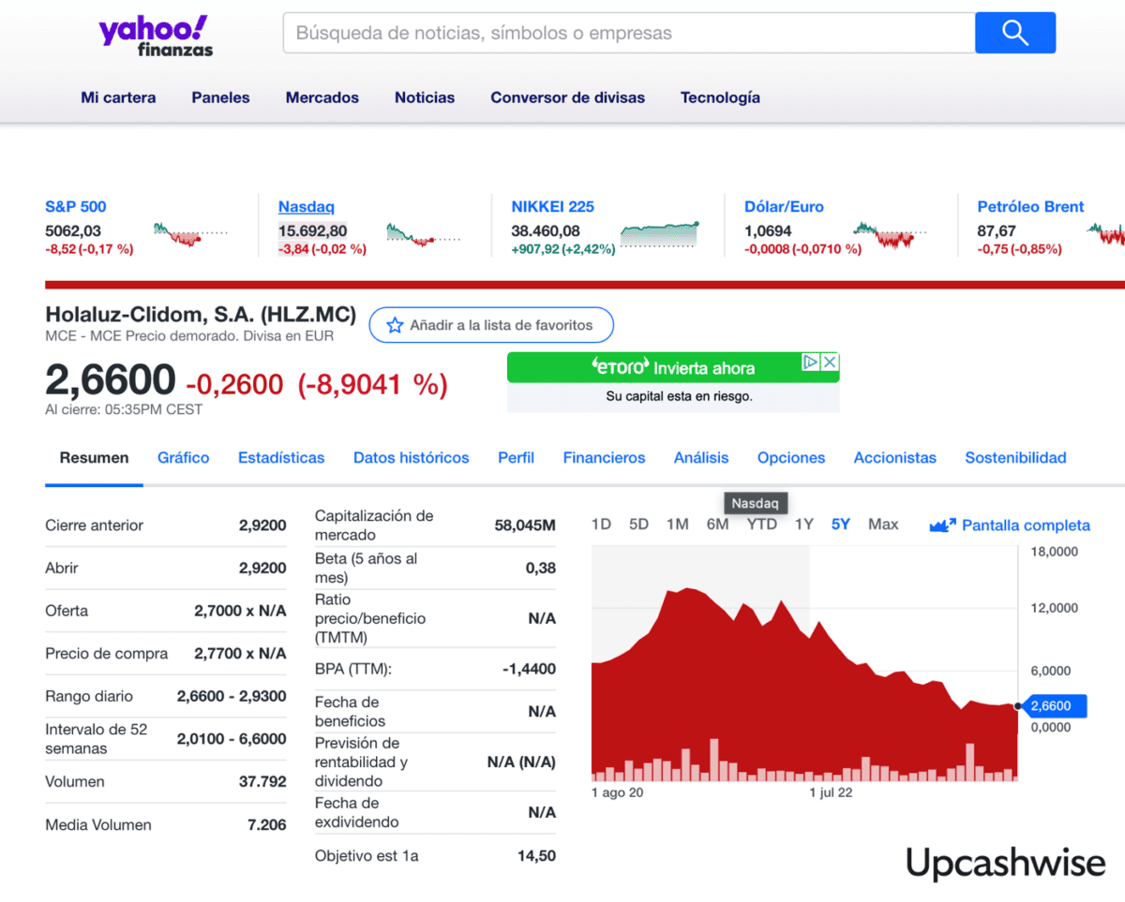Open Mi cartera menu
This screenshot has width=1125, height=902.
118,97
